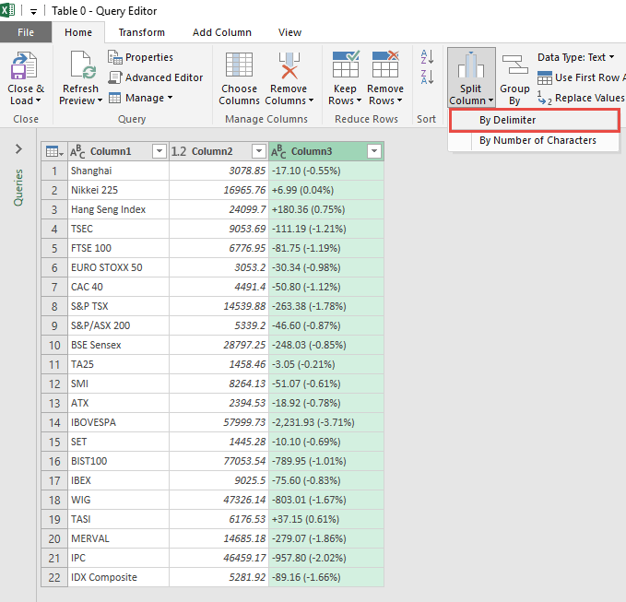
Task: Select the +37.15 (0.61%) cell
Action: click(x=326, y=519)
